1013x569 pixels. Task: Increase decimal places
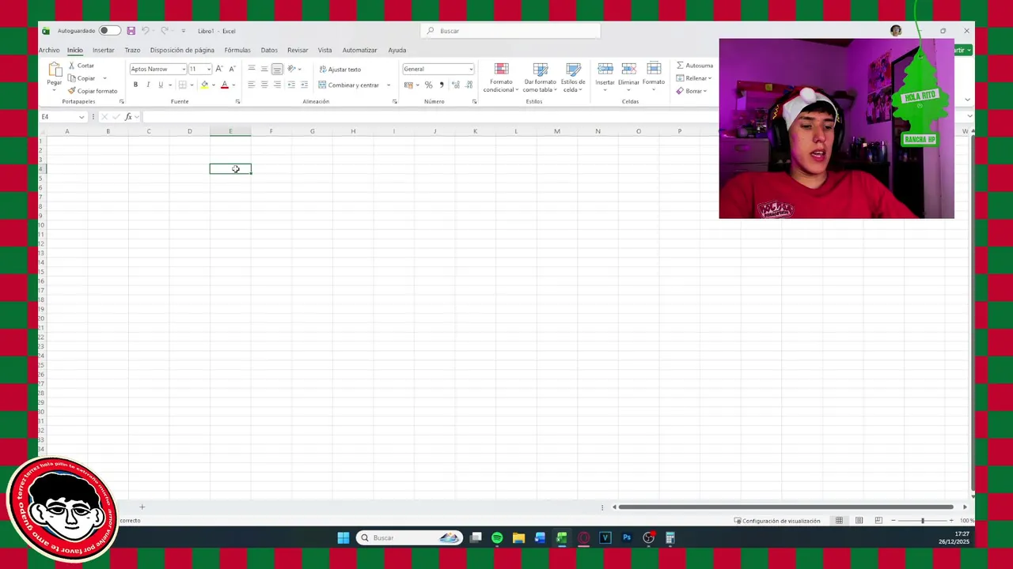pyautogui.click(x=455, y=85)
